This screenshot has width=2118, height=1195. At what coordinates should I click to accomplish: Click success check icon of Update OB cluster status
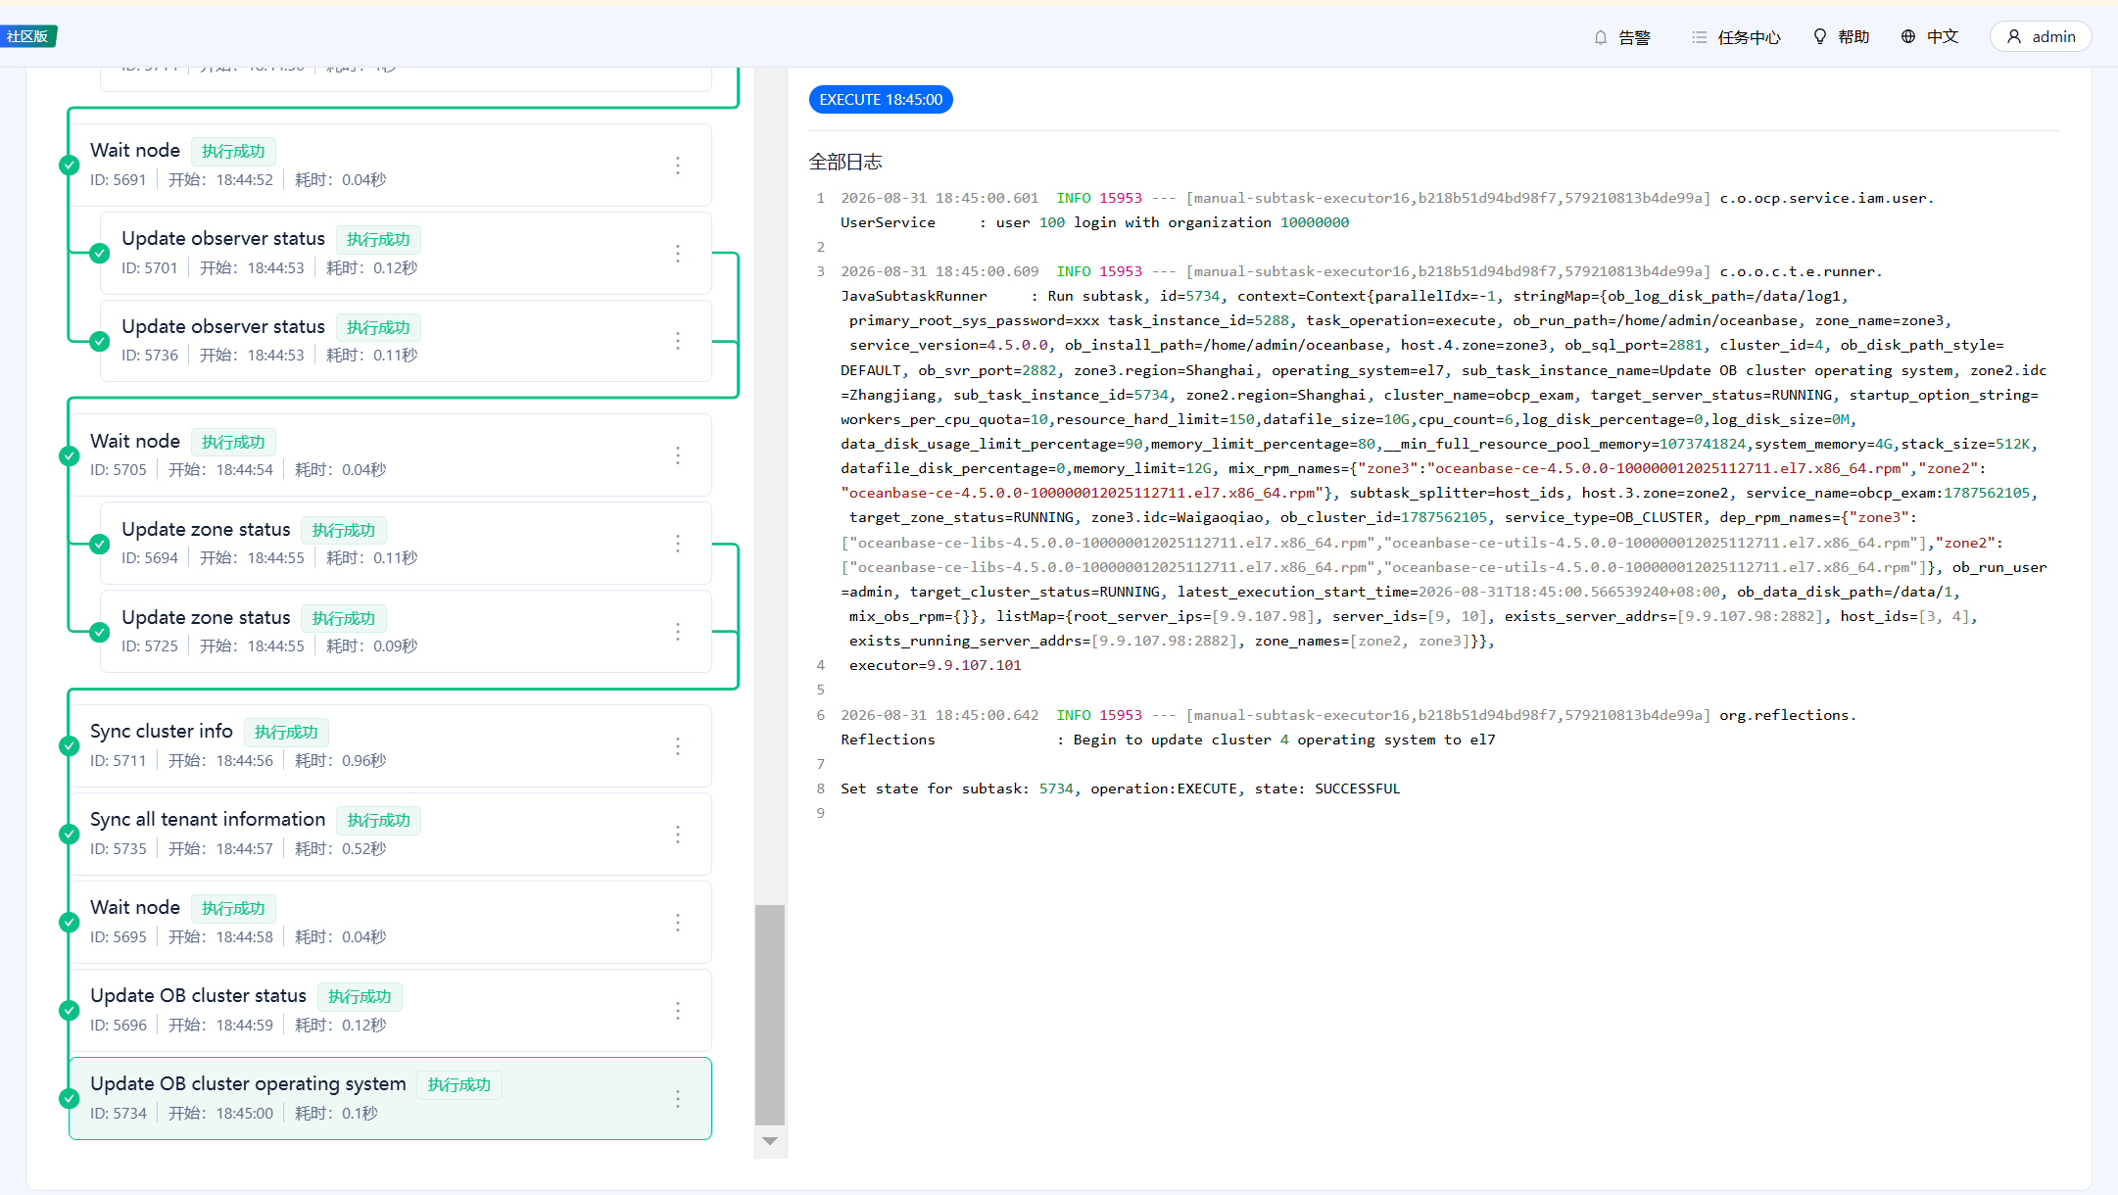pyautogui.click(x=69, y=1010)
